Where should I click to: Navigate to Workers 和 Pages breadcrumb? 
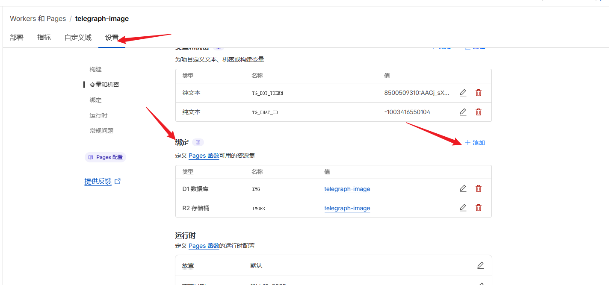coord(38,18)
